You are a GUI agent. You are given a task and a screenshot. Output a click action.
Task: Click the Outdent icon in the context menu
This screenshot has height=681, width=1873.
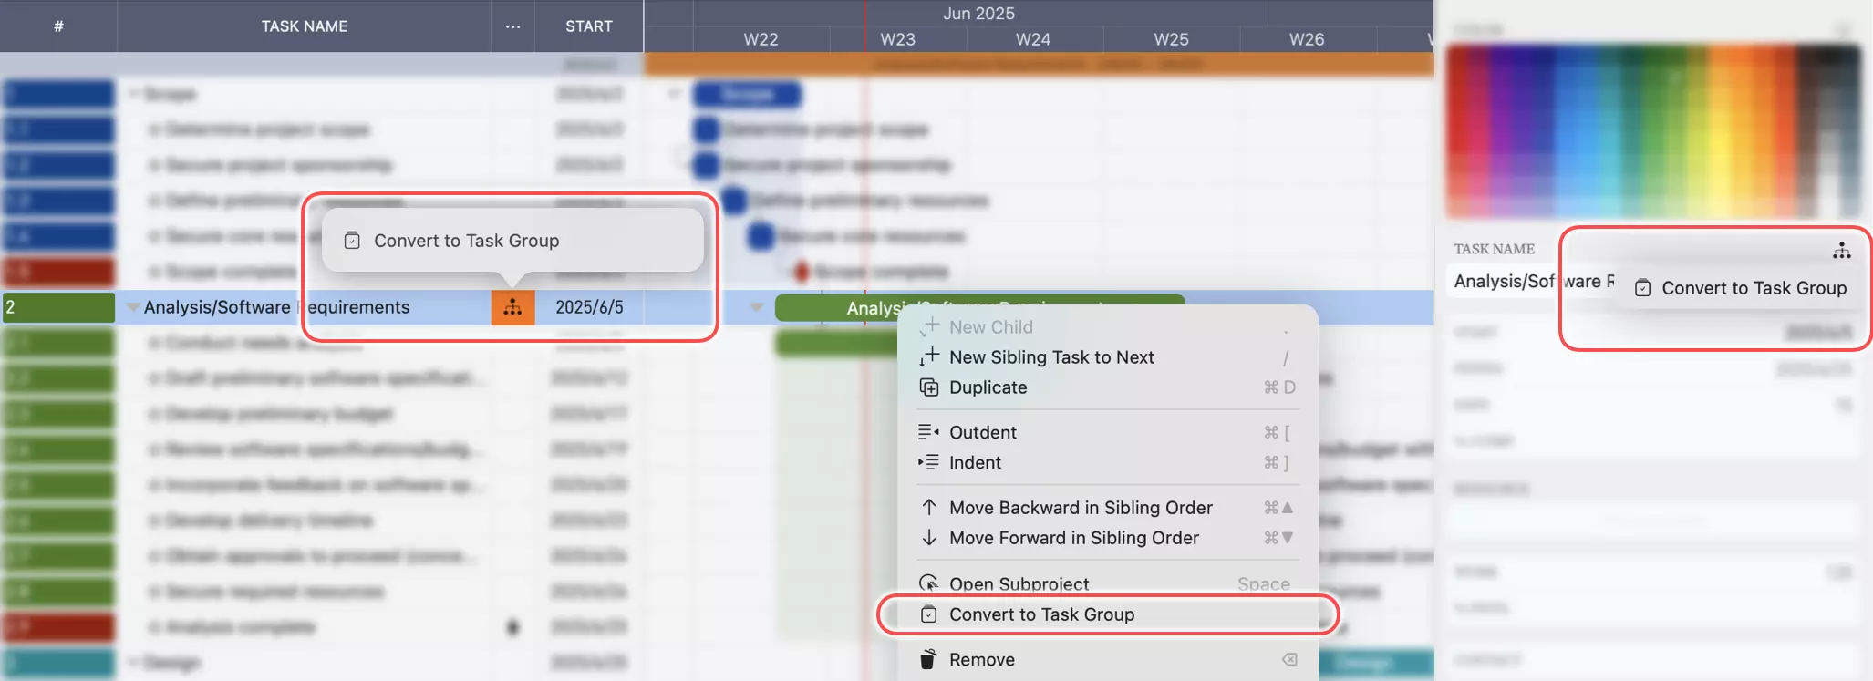(928, 432)
